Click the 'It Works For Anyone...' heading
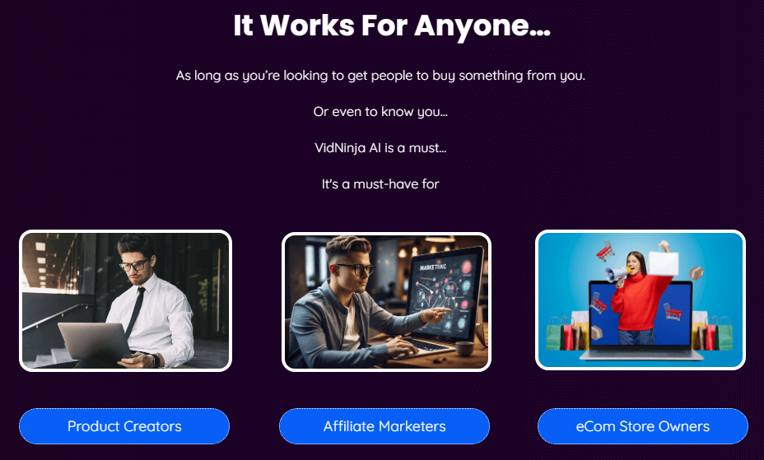 click(392, 26)
